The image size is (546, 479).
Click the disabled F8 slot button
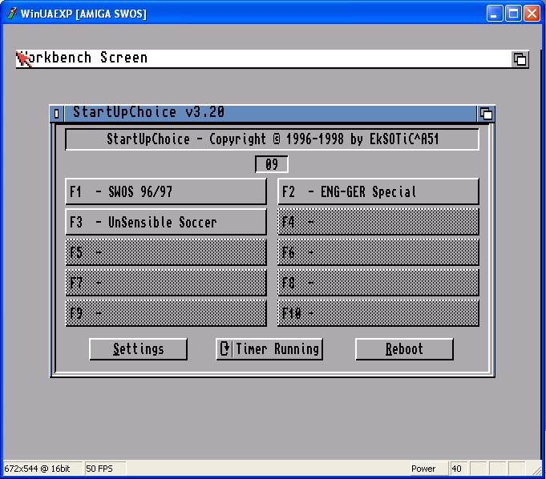(378, 283)
